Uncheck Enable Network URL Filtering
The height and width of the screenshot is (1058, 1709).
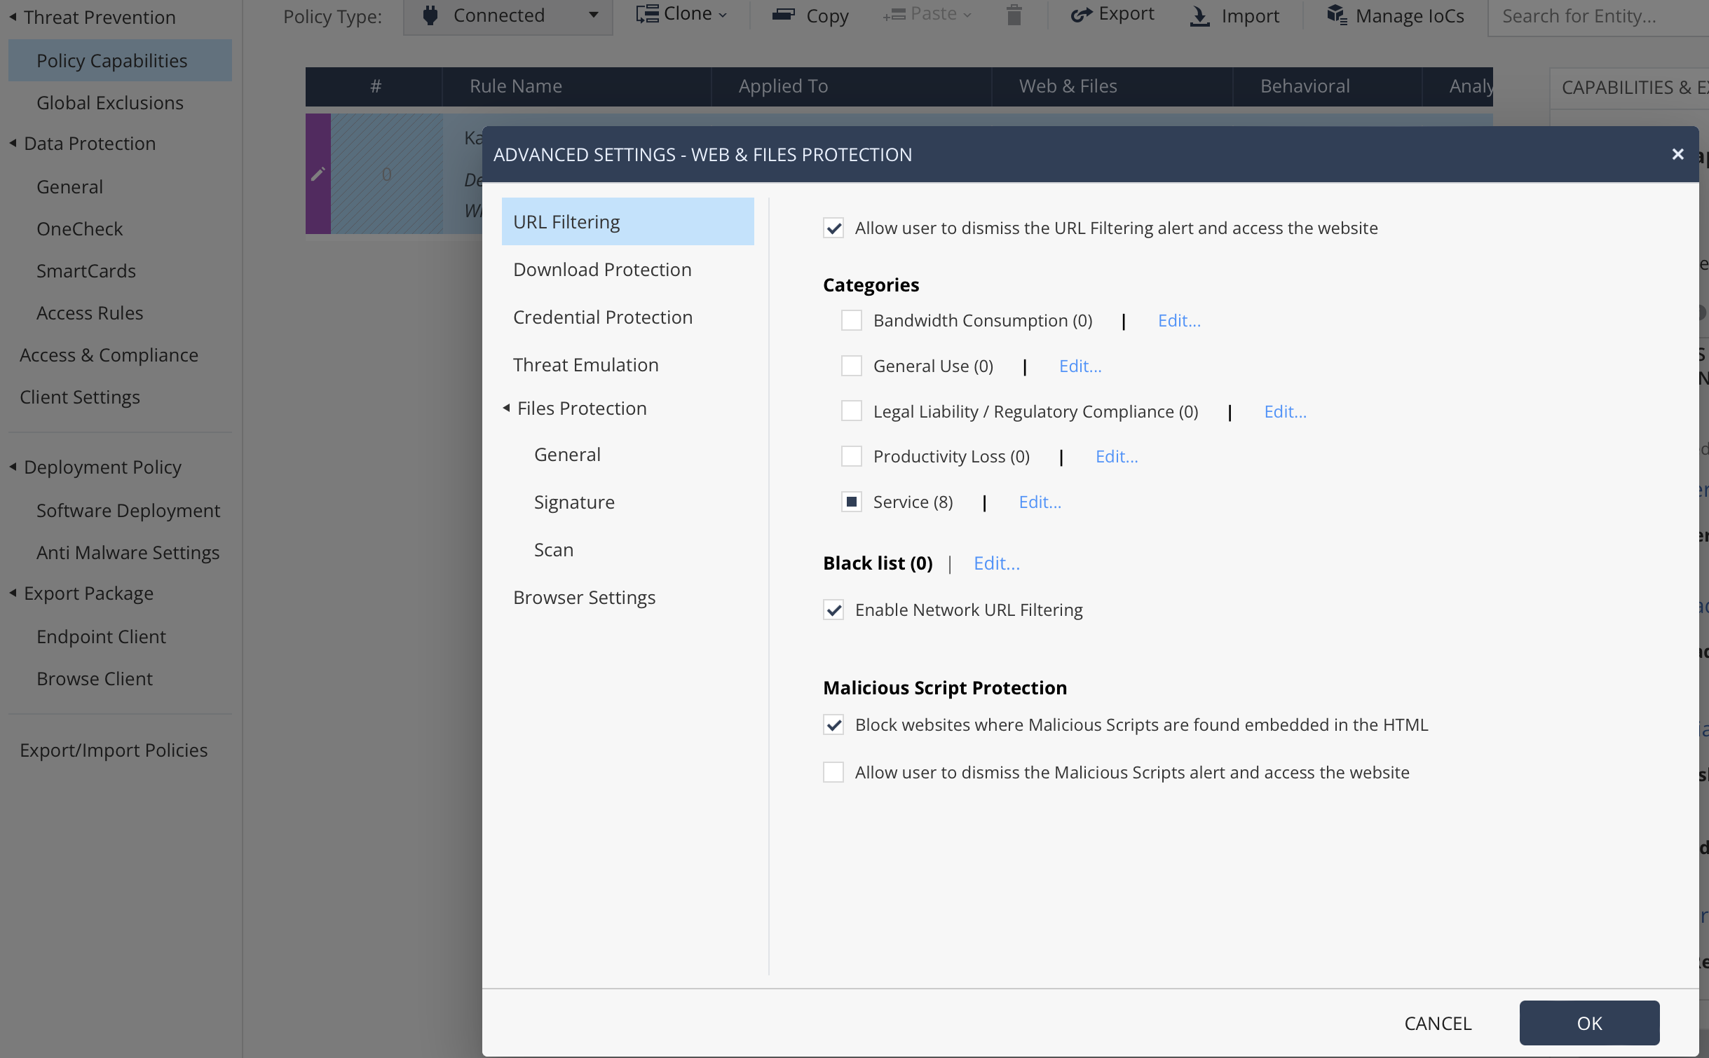tap(833, 610)
